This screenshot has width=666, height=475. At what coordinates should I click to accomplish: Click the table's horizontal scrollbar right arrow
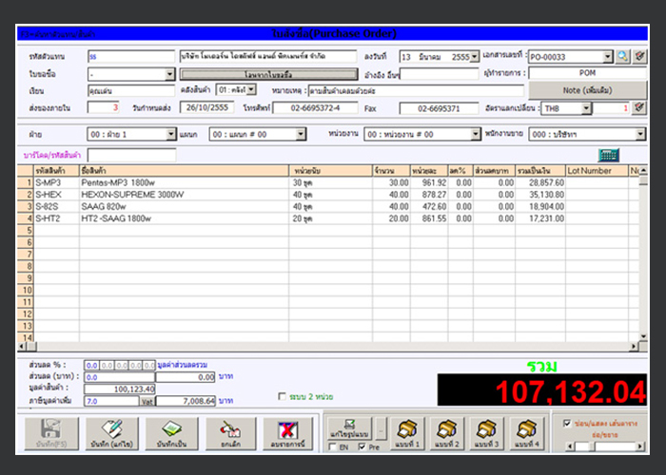coord(633,347)
